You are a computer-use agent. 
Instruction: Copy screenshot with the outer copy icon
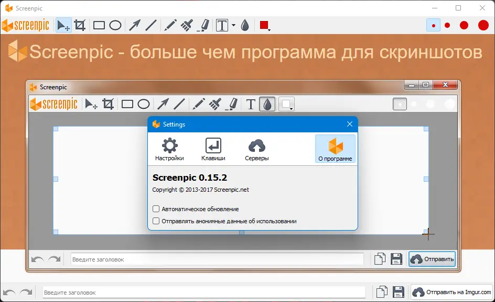pos(382,292)
